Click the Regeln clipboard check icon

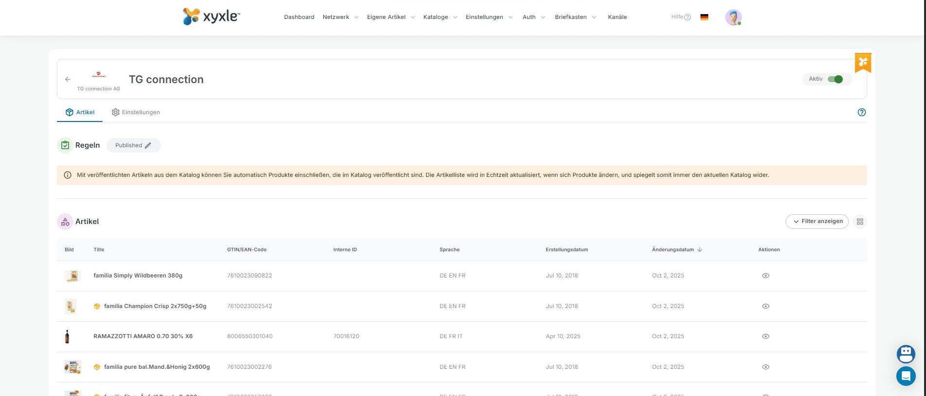click(65, 145)
